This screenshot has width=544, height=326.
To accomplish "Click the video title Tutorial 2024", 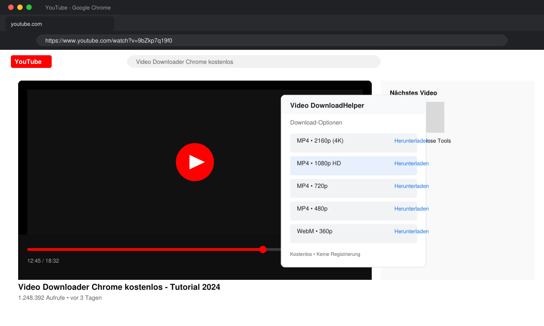I will (119, 287).
